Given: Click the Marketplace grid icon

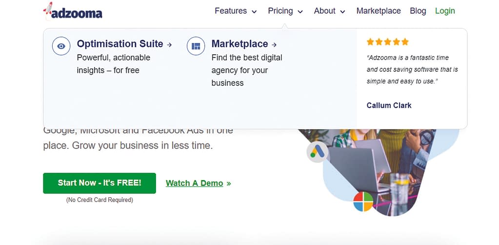Looking at the screenshot, I should point(196,46).
